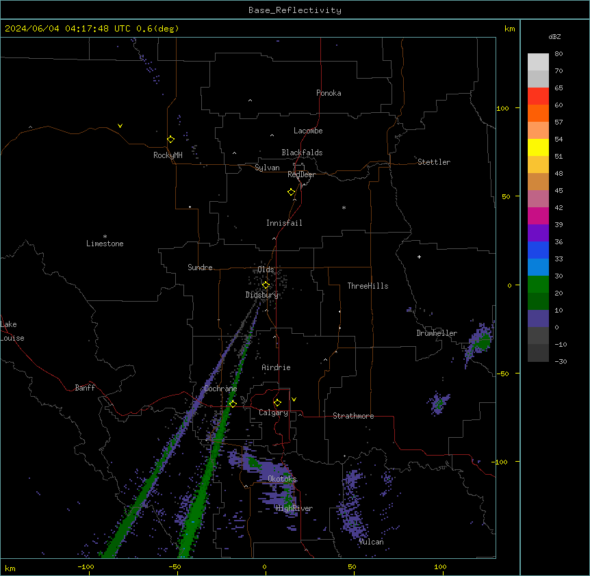The height and width of the screenshot is (576, 590).
Task: Click the Drumheller label
Action: click(x=437, y=333)
